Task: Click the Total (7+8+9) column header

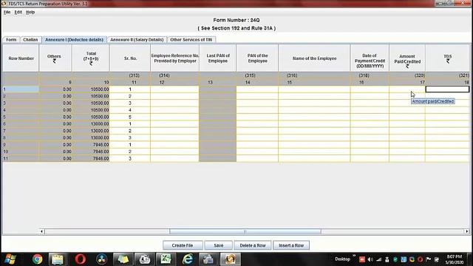Action: click(x=91, y=58)
